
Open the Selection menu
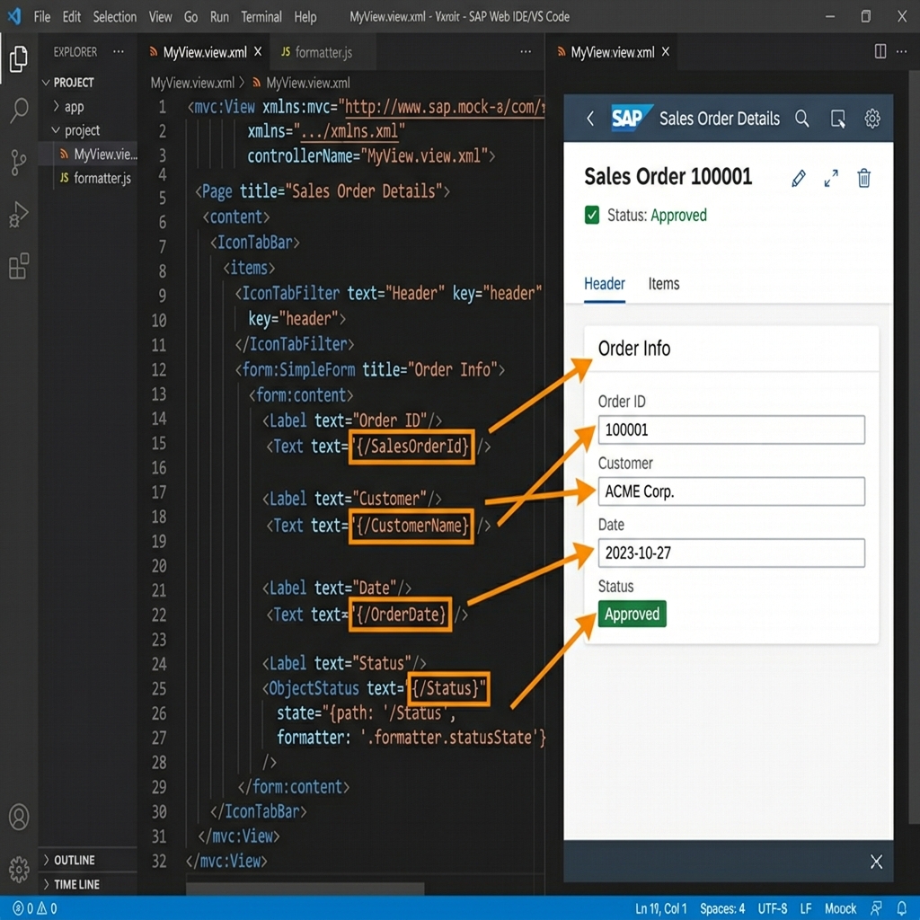pyautogui.click(x=114, y=16)
